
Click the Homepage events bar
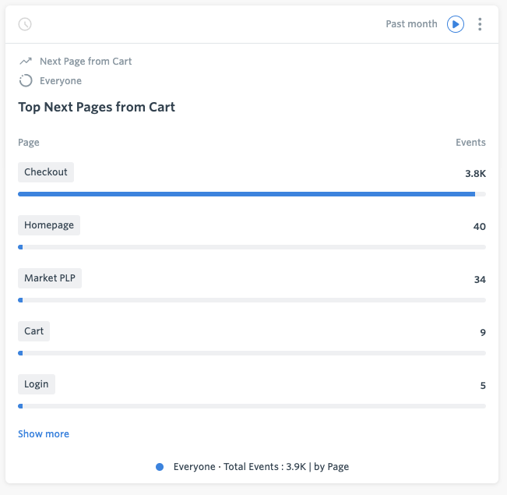252,247
